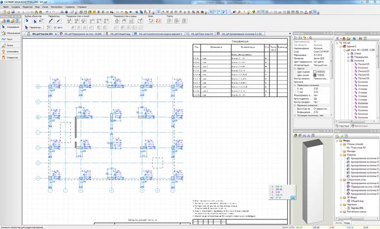
Task: Open the Редактор menu
Action: pyautogui.click(x=27, y=7)
